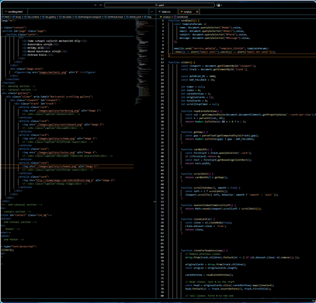The height and width of the screenshot is (303, 316).
Task: Follow the dummyimage.com URL link
Action: tap(64, 180)
